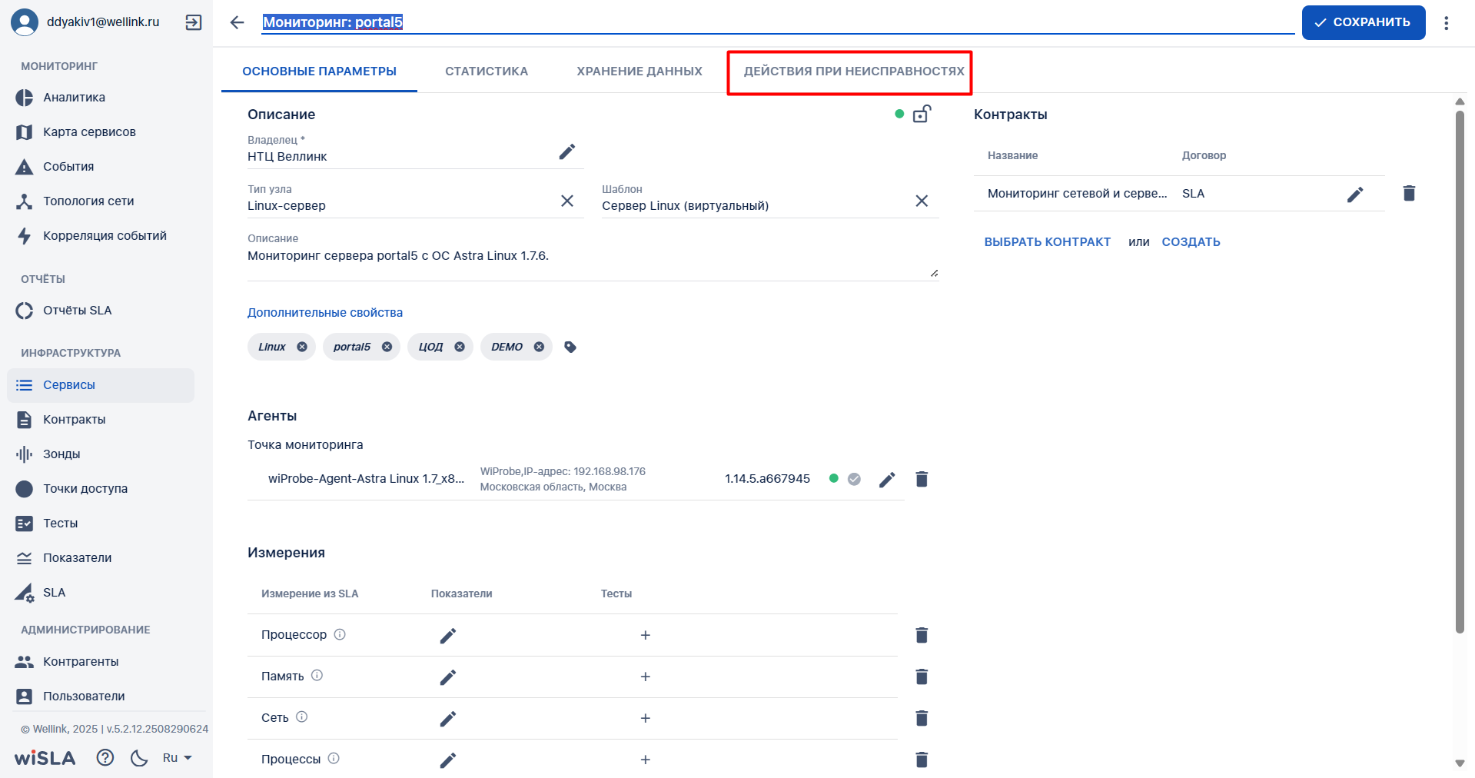Go back using the left arrow
1475x778 pixels.
(237, 22)
